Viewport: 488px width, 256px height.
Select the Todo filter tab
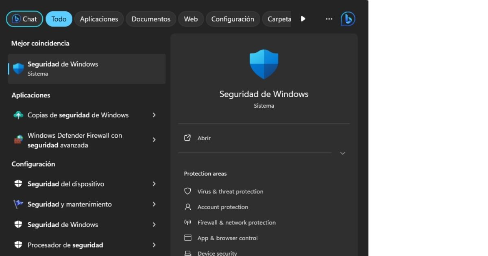point(59,19)
